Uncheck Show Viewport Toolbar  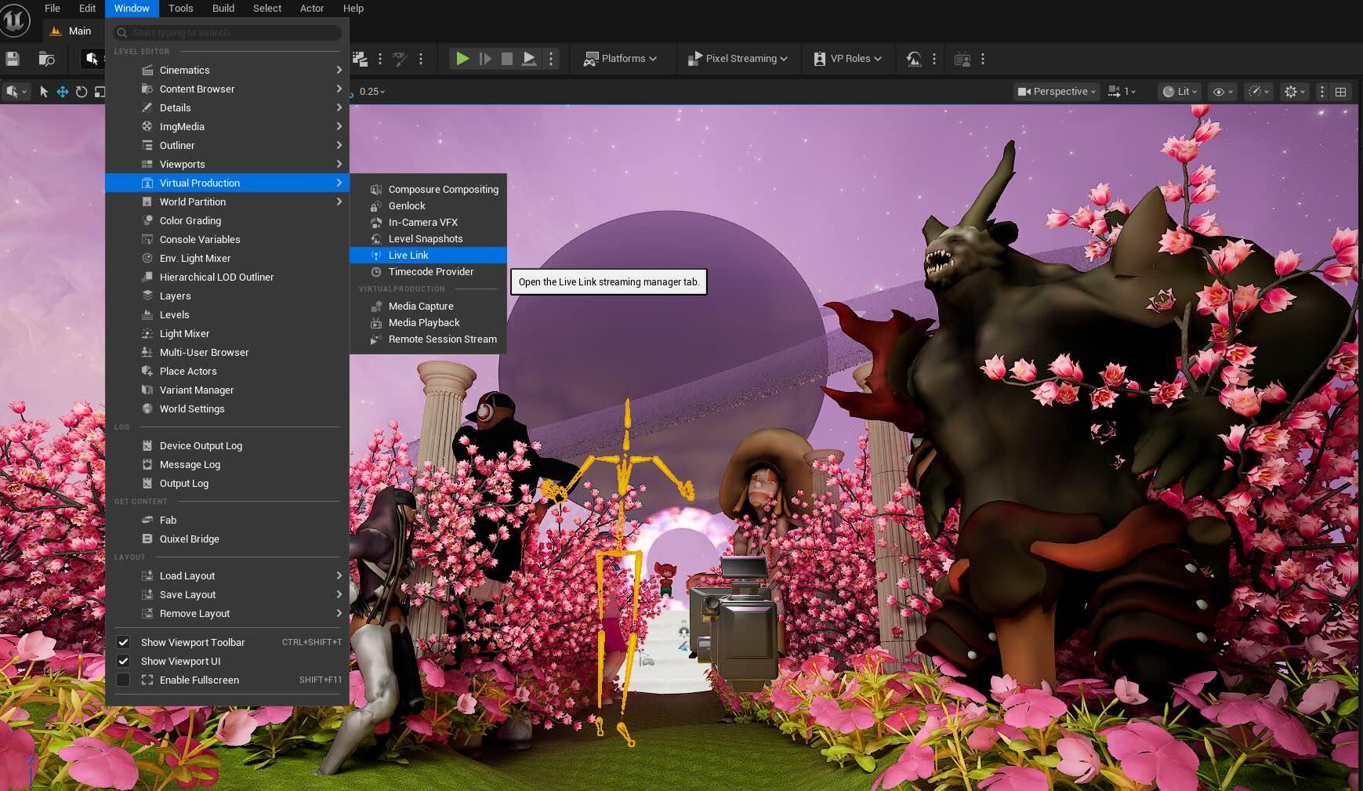123,642
